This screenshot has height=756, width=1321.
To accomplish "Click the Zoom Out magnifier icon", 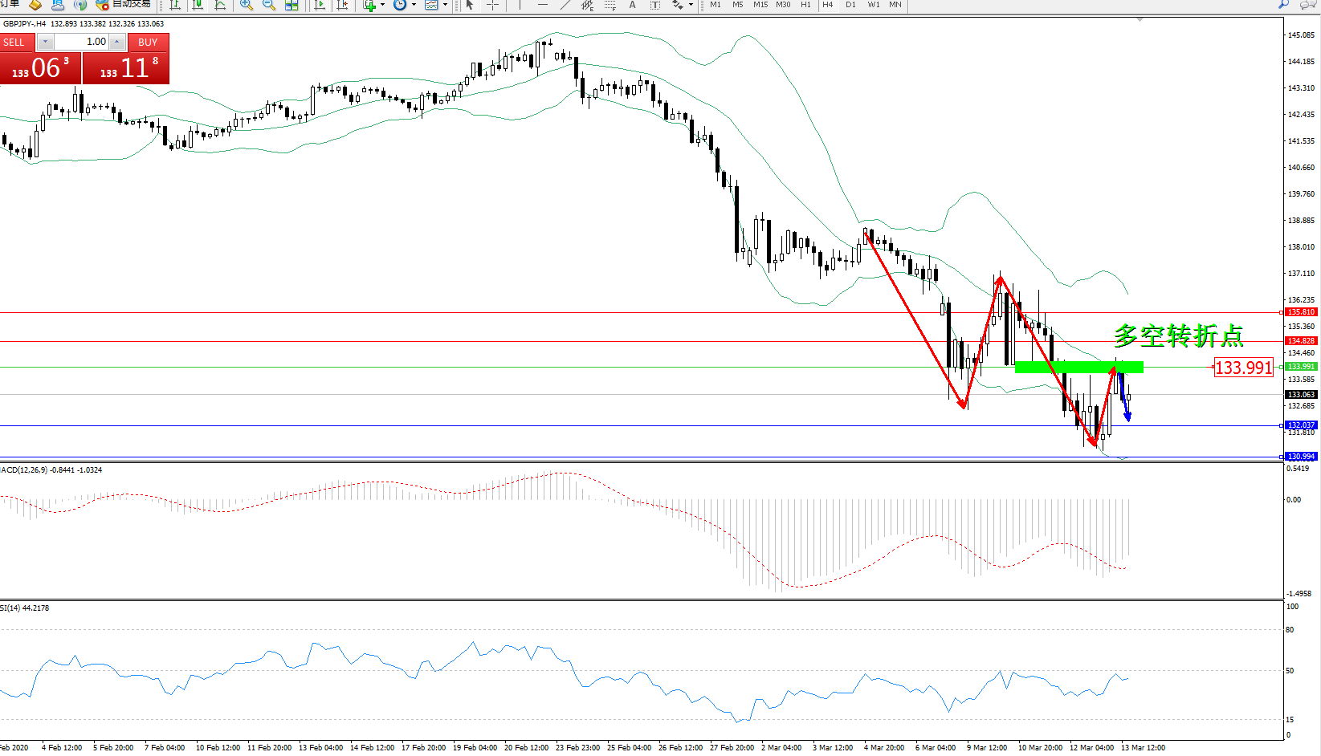I will click(269, 5).
